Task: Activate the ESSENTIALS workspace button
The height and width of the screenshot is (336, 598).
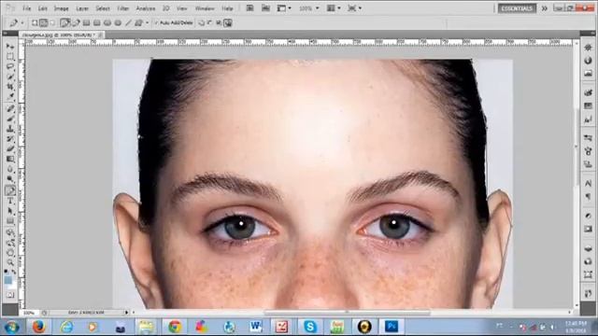Action: (x=517, y=8)
